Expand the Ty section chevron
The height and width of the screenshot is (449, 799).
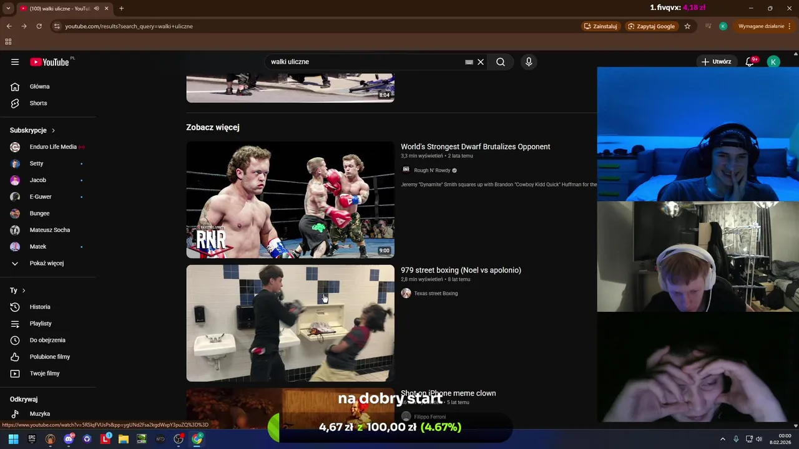24,291
